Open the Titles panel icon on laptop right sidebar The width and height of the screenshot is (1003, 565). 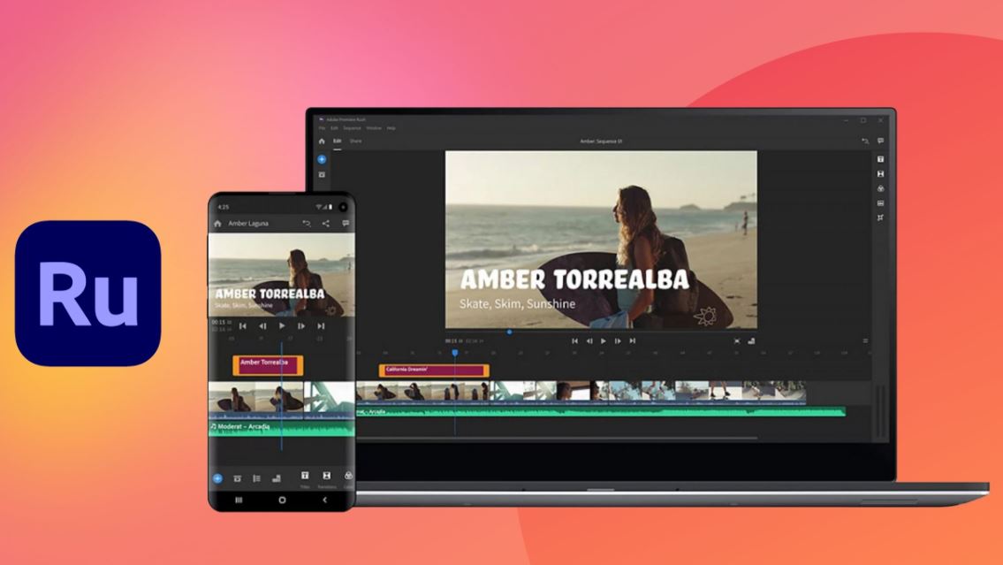click(x=880, y=159)
